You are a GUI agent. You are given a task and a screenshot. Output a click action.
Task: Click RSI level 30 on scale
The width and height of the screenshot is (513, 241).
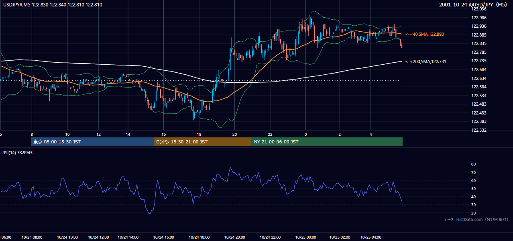[473, 205]
